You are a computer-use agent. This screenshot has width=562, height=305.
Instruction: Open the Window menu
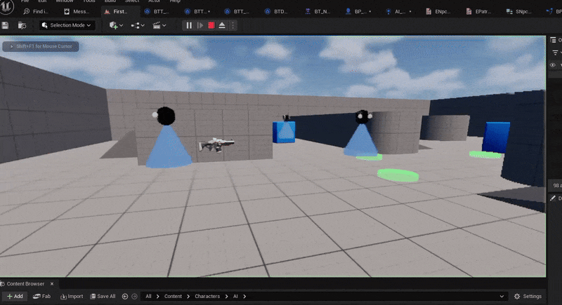65,1
